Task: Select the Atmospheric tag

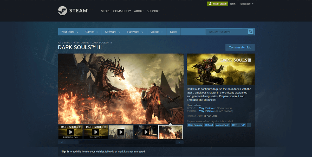Action: point(223,125)
